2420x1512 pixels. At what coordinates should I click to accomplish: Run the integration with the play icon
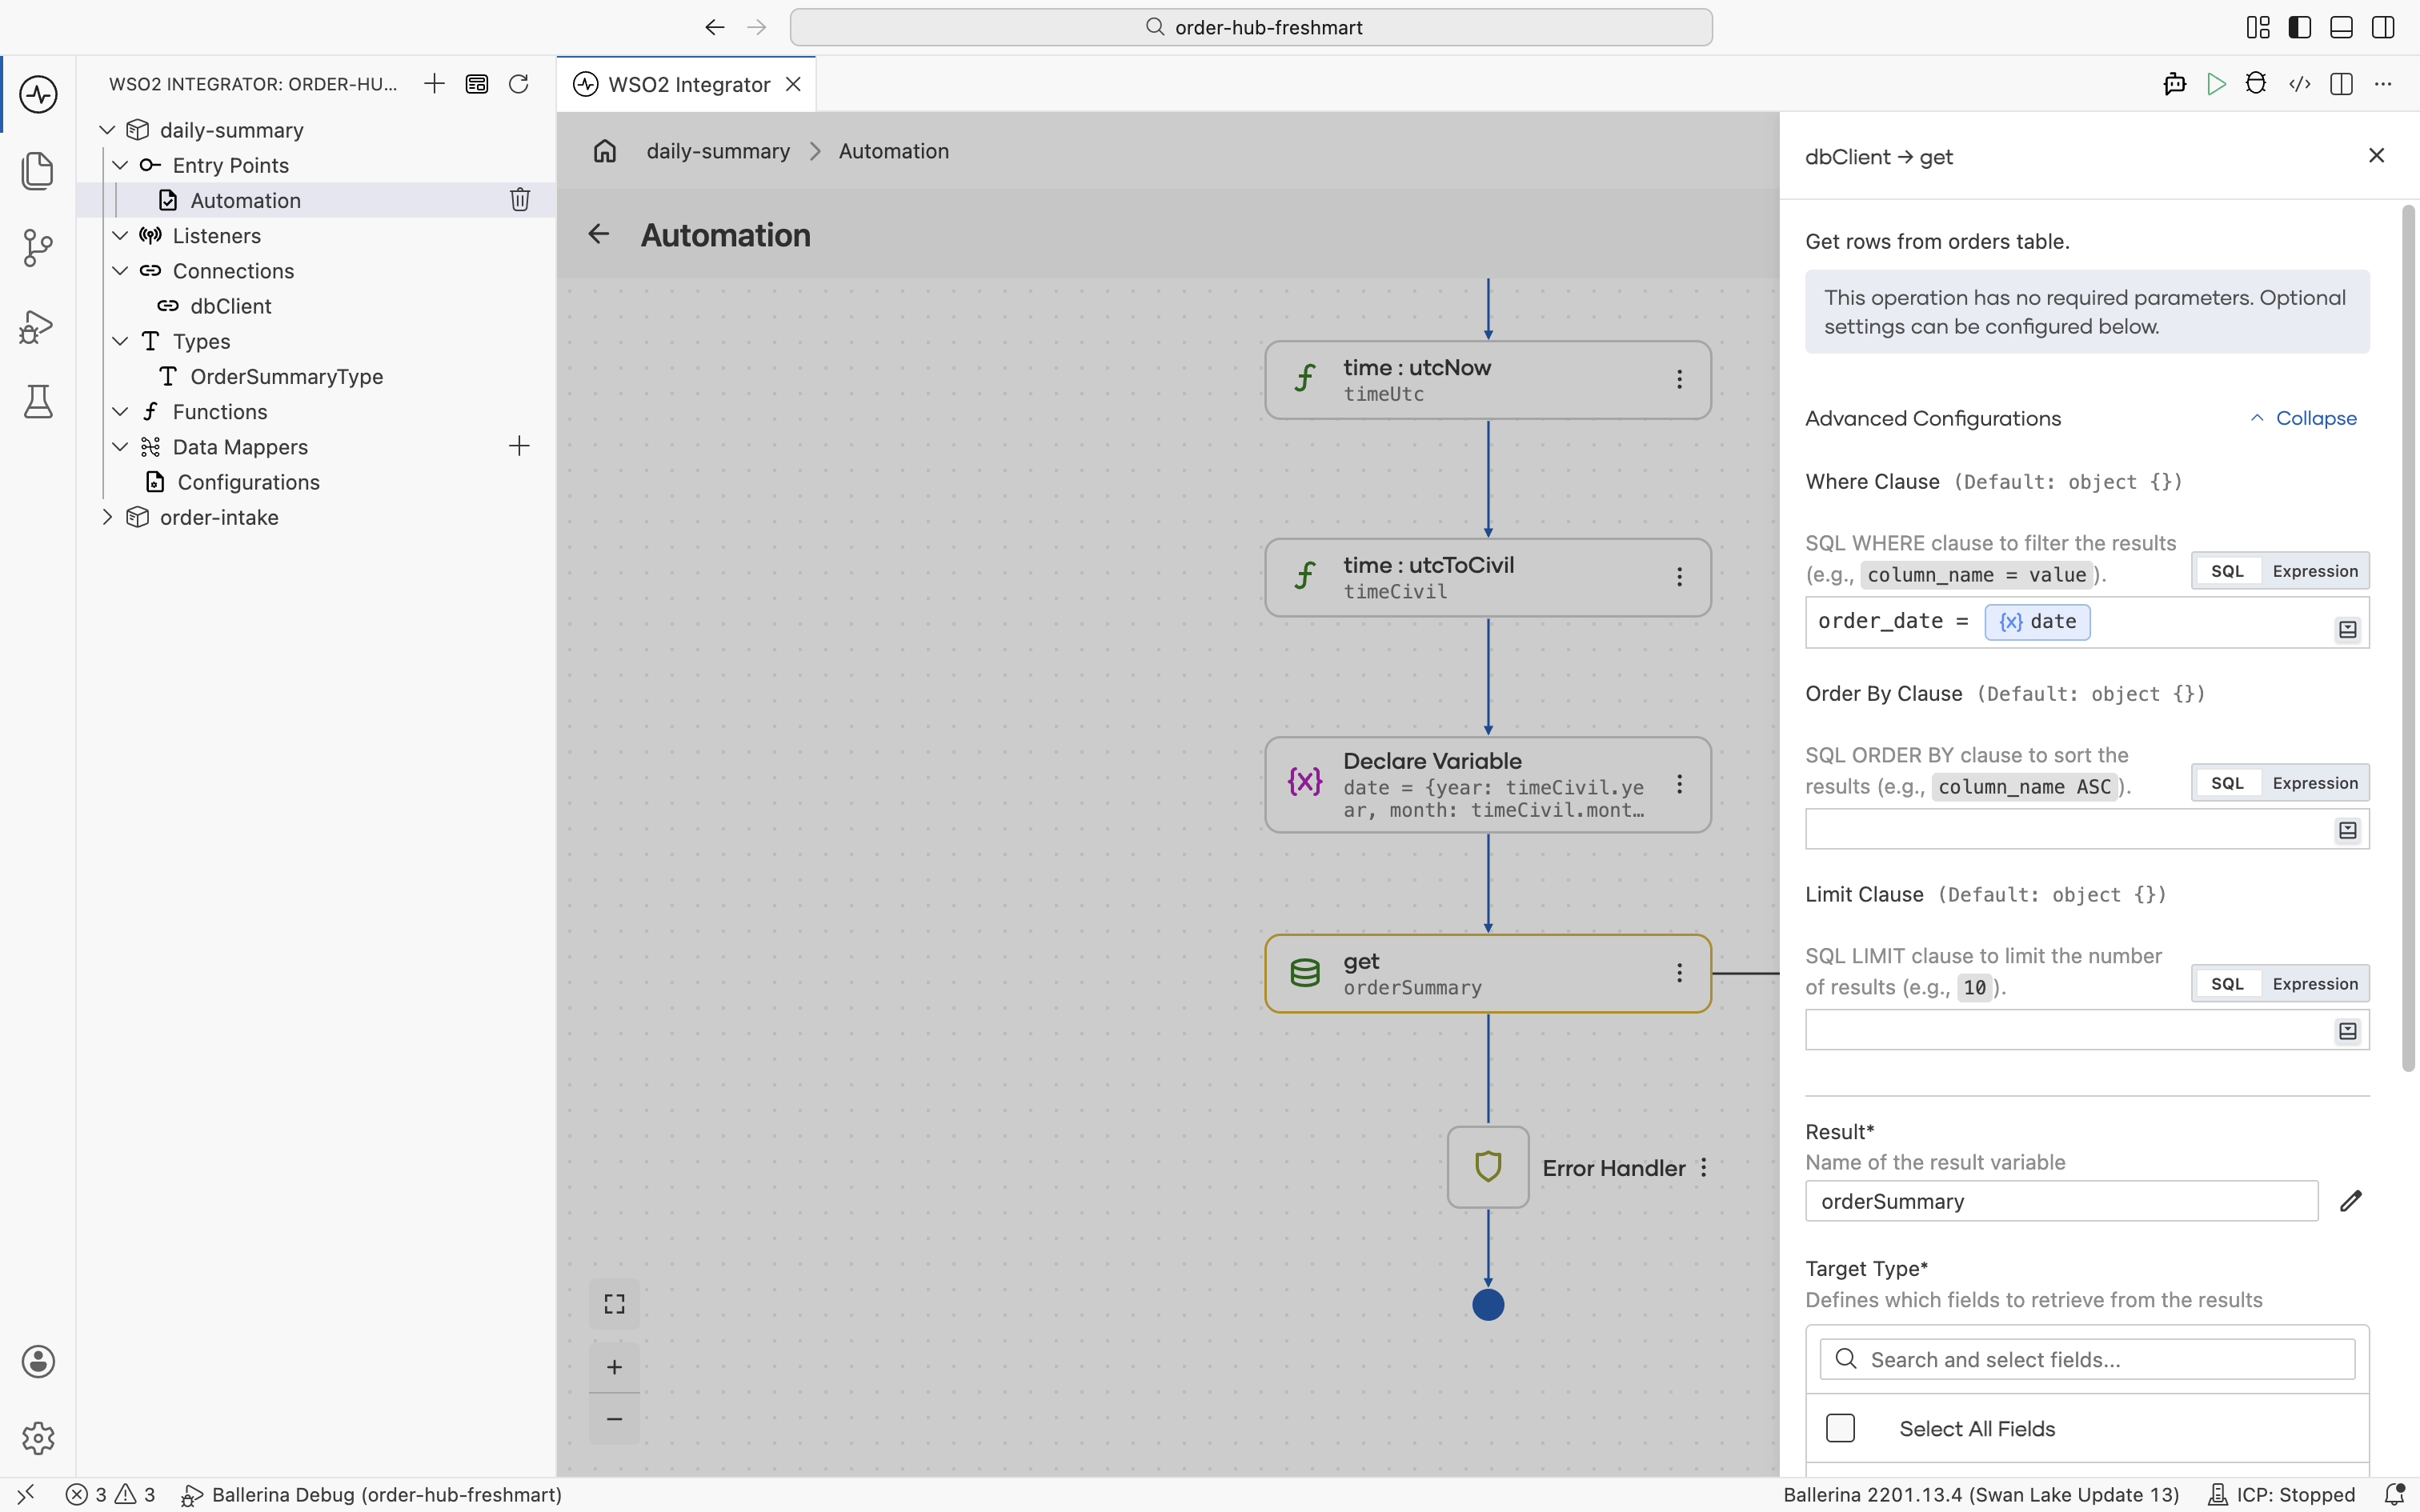[x=2216, y=84]
